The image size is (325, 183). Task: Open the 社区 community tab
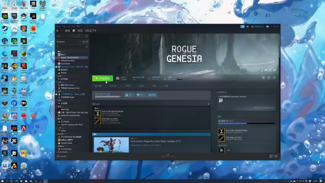(x=80, y=31)
